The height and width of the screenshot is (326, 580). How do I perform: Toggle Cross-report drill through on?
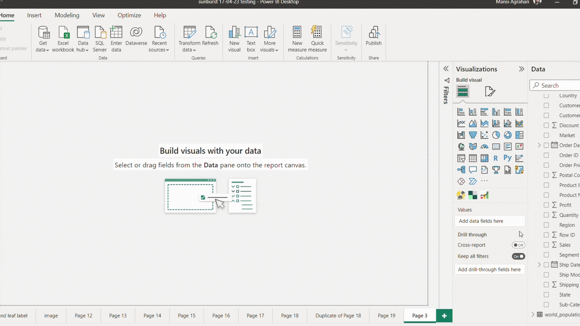click(518, 245)
